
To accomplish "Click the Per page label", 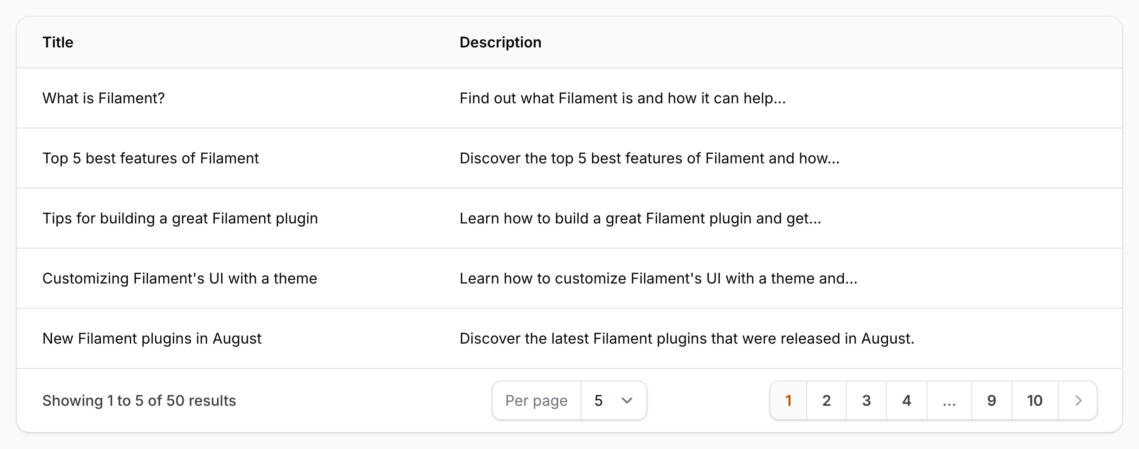I will coord(536,401).
